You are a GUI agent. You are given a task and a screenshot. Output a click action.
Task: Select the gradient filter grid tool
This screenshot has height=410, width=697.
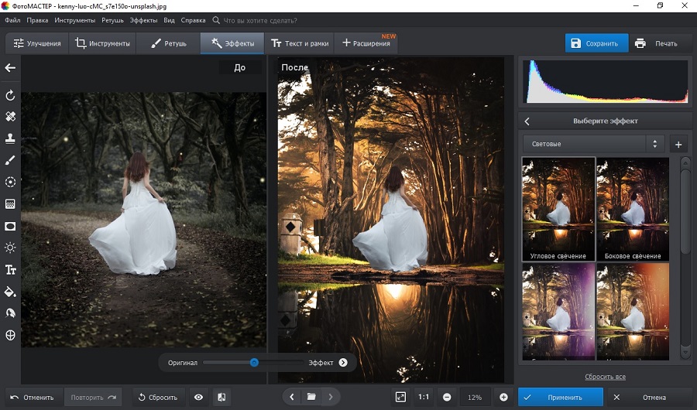(10, 204)
